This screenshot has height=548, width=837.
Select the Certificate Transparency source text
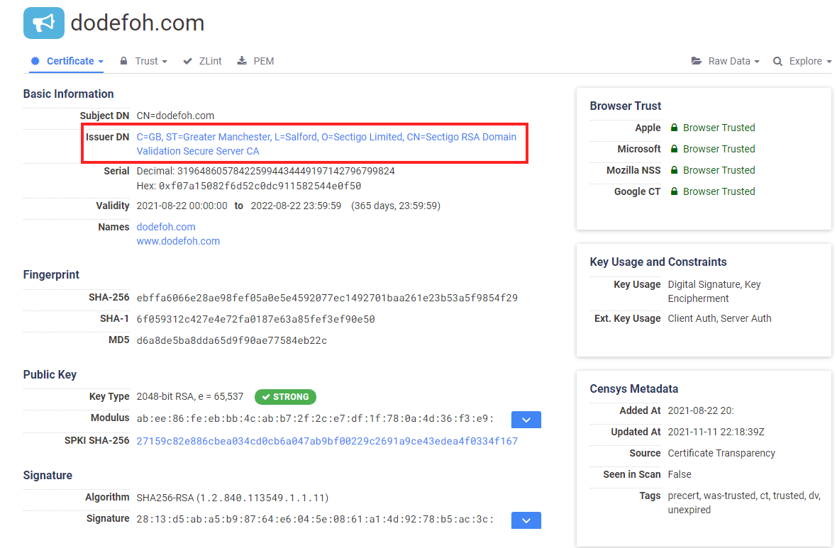(721, 454)
